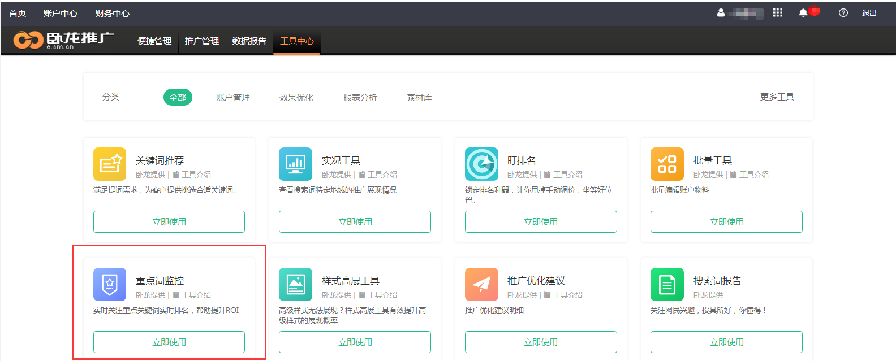This screenshot has width=896, height=361.
Task: Filter tools by 效果优化
Action: tap(296, 97)
